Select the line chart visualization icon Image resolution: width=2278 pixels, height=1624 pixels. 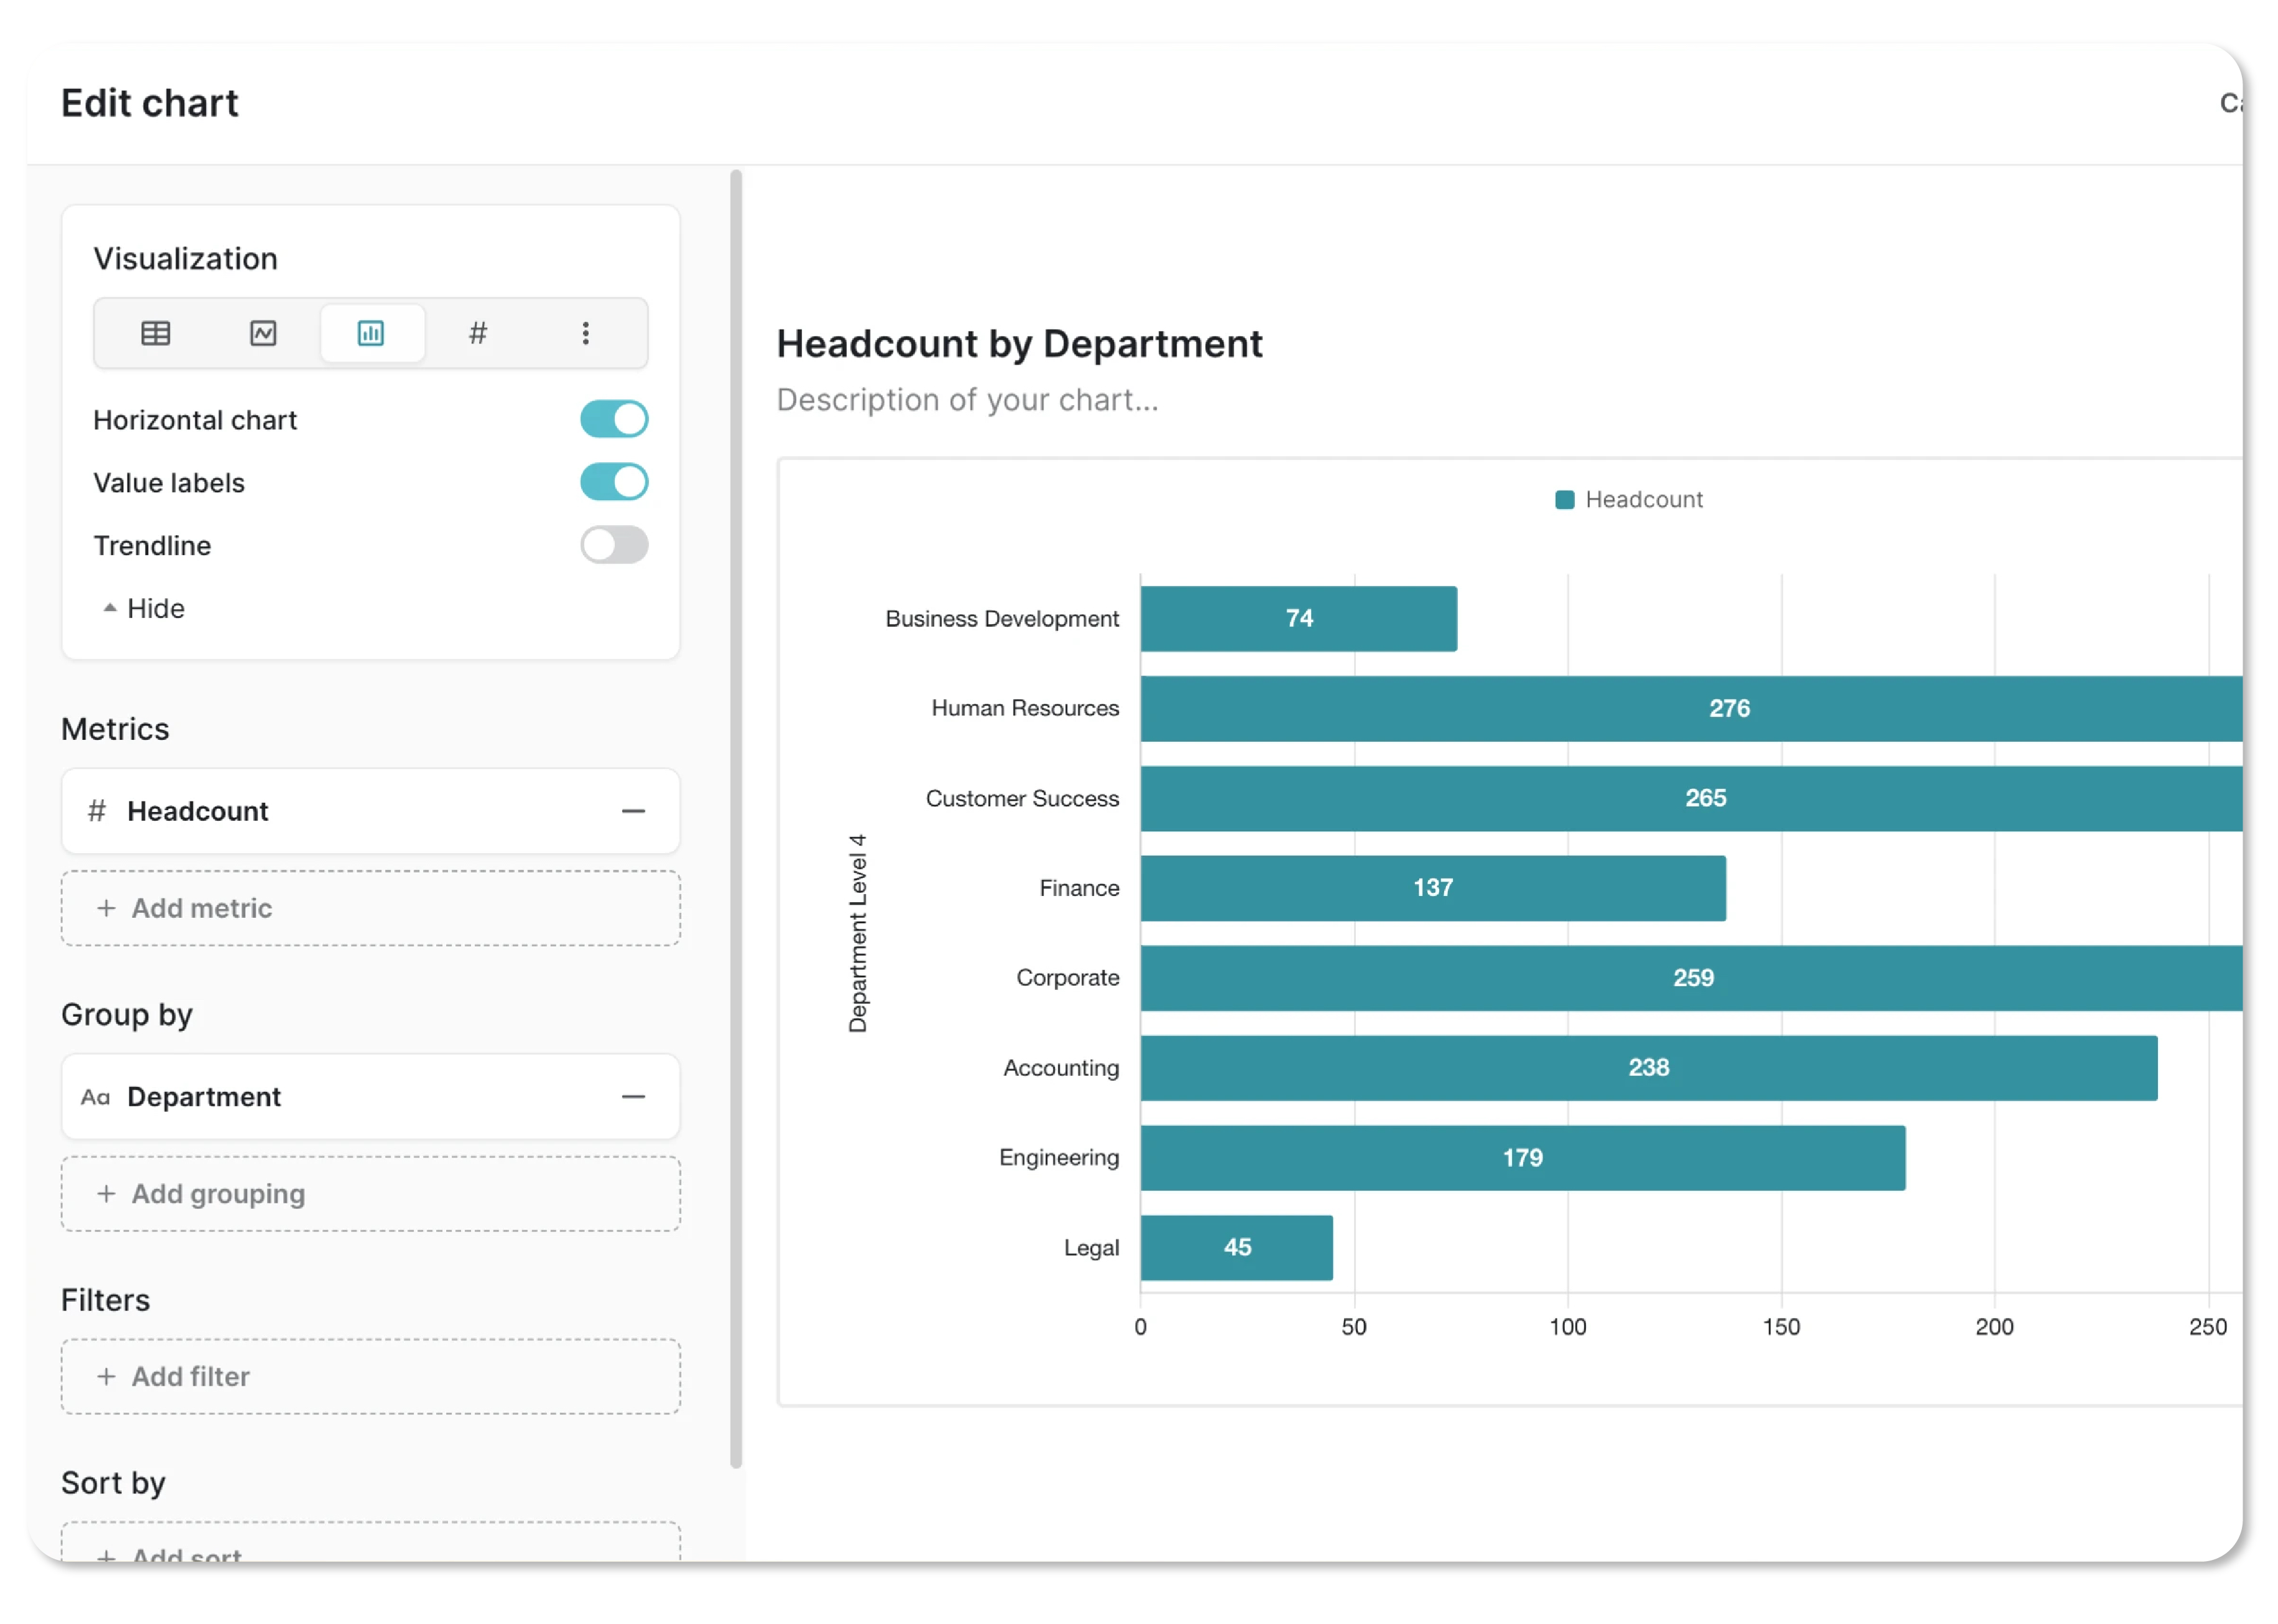coord(263,333)
